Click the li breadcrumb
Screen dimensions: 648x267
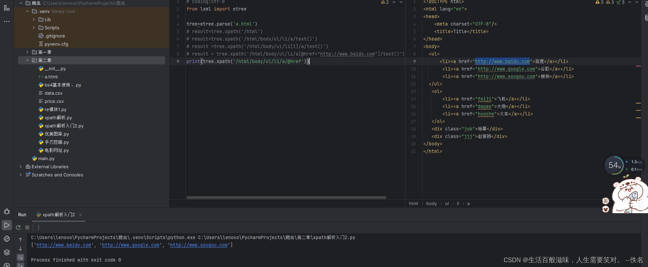(x=458, y=204)
